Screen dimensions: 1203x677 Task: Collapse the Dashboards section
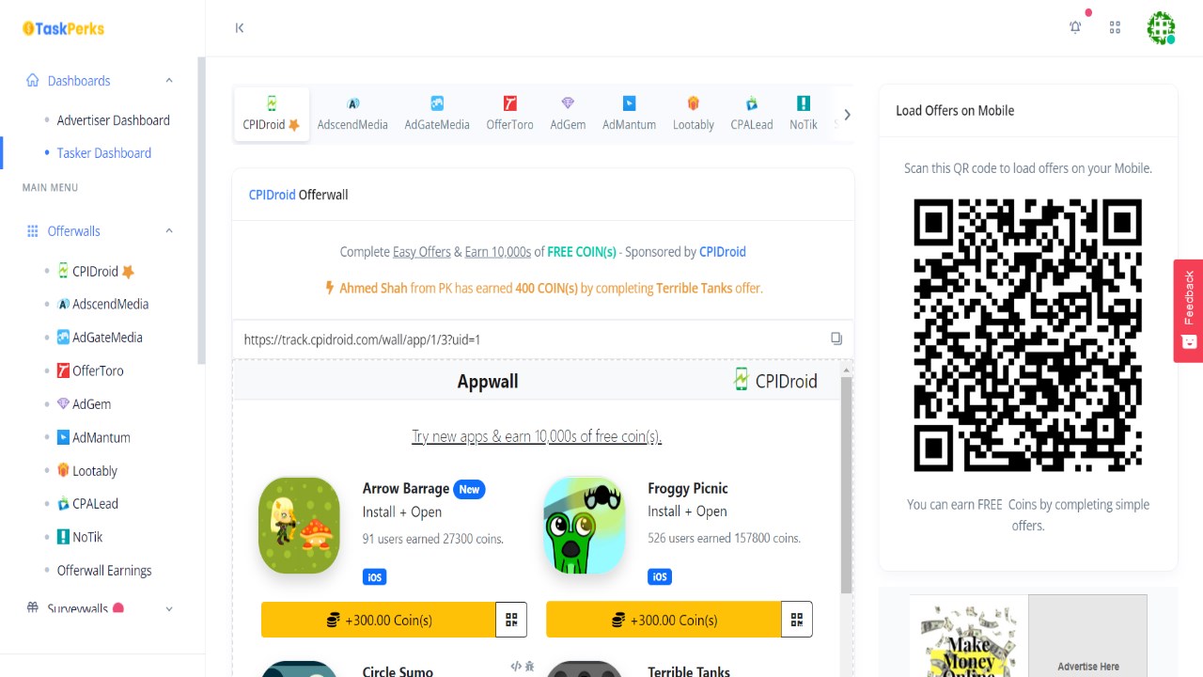pyautogui.click(x=168, y=80)
